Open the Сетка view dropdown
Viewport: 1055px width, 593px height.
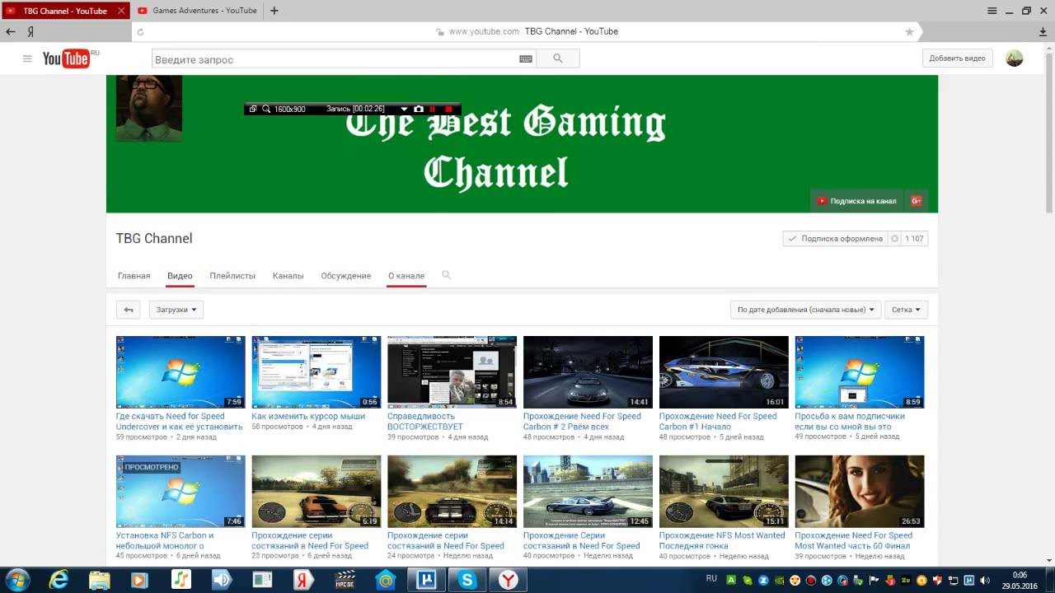coord(907,310)
